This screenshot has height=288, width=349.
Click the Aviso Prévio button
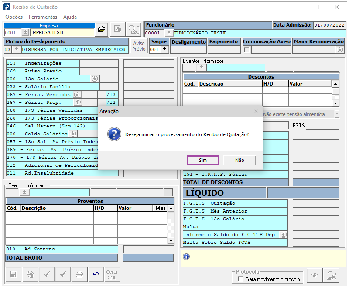(139, 46)
